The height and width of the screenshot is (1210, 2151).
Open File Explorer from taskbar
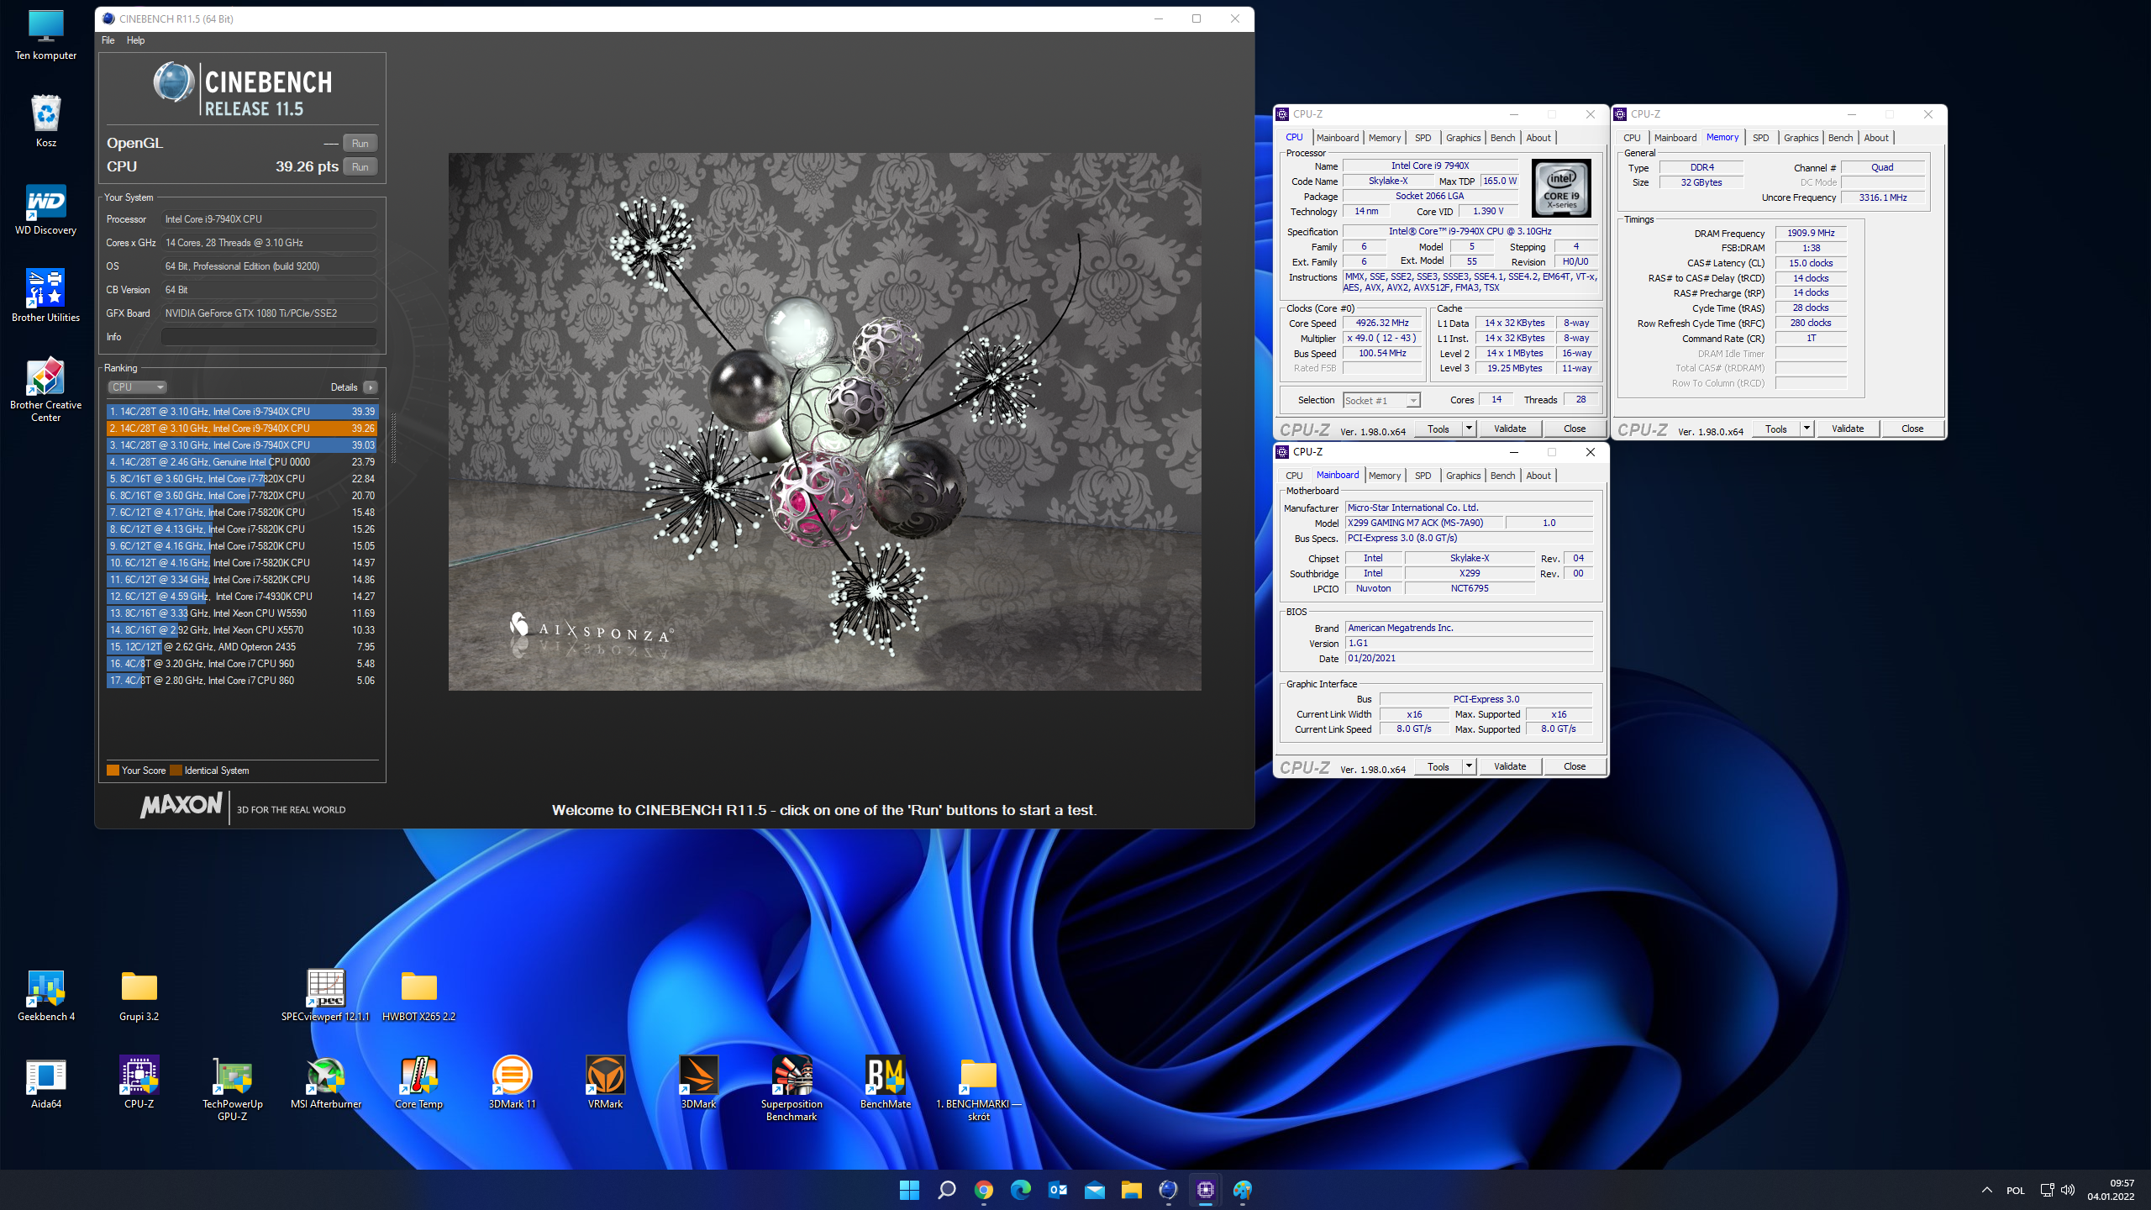coord(1131,1190)
